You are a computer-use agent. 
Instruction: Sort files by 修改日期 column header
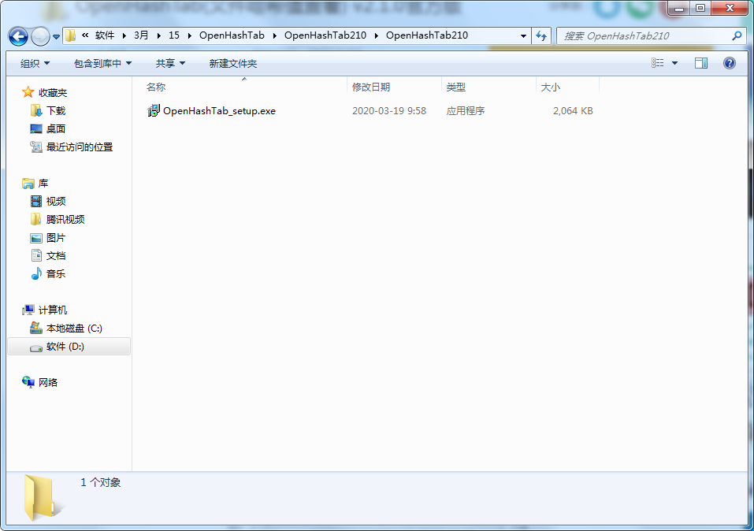pos(371,87)
